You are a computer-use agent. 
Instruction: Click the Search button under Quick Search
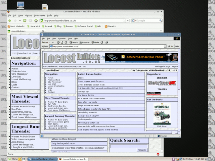tap(142, 150)
